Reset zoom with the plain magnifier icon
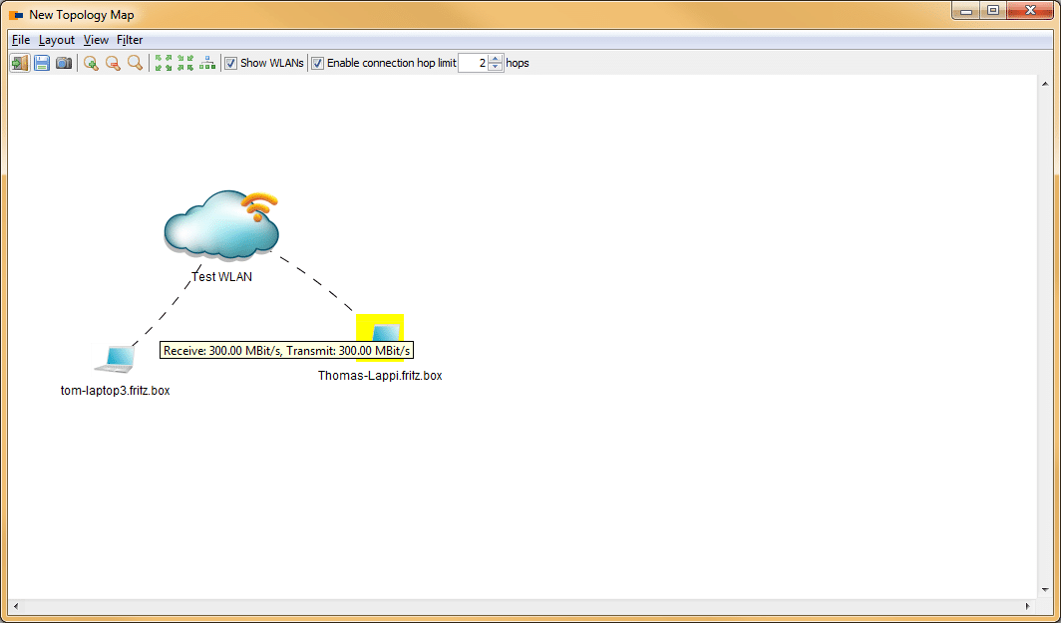The width and height of the screenshot is (1061, 623). coord(135,63)
